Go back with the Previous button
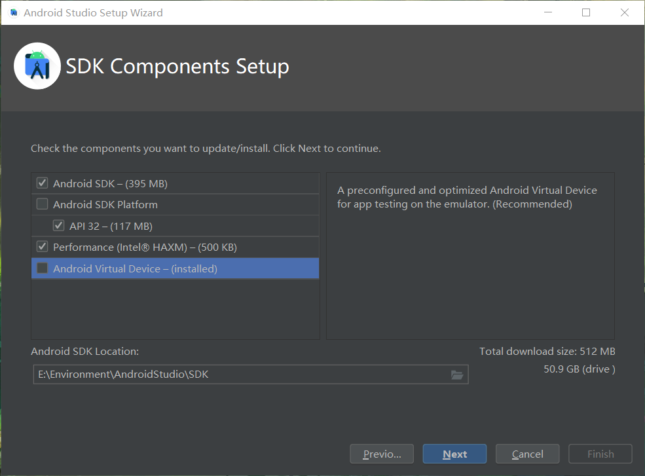645x476 pixels. click(382, 454)
